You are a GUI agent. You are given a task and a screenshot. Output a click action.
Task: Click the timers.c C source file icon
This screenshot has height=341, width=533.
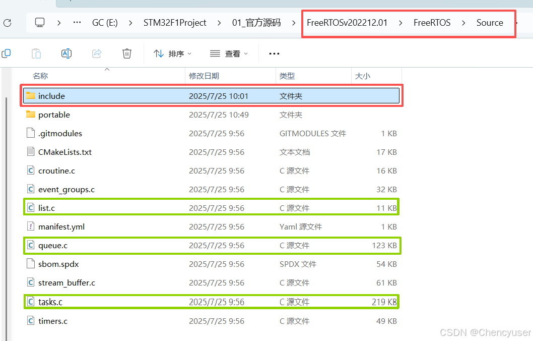[31, 321]
